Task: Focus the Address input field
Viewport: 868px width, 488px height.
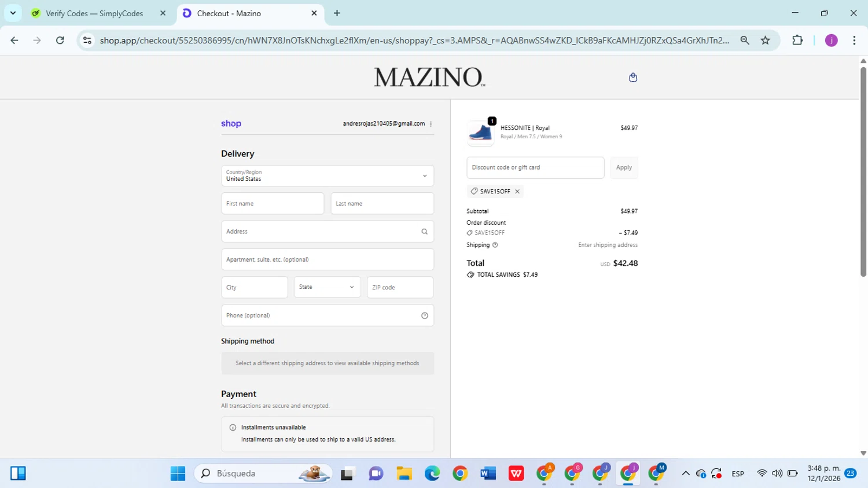Action: point(328,232)
